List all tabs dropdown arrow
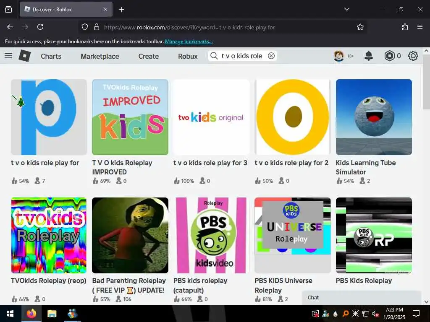The height and width of the screenshot is (322, 430). click(346, 9)
